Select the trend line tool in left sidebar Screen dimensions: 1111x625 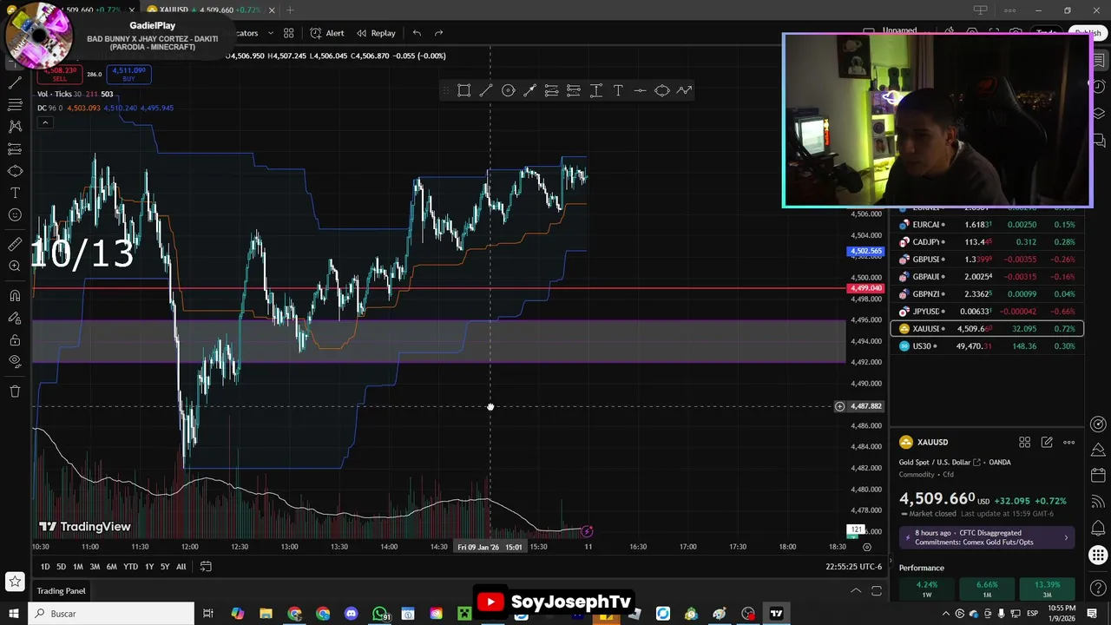pyautogui.click(x=15, y=82)
